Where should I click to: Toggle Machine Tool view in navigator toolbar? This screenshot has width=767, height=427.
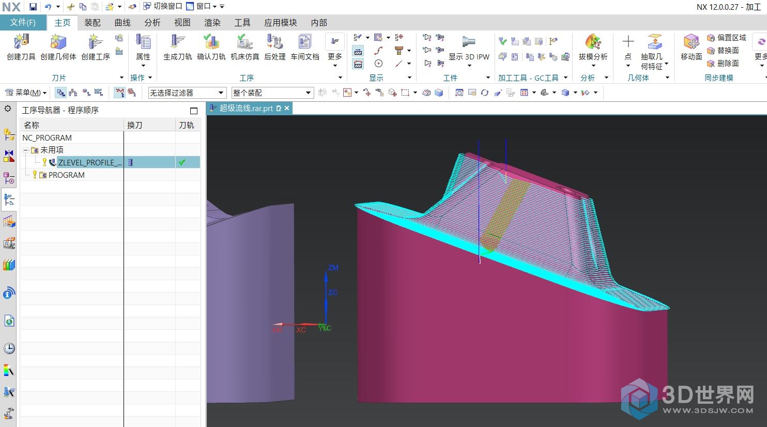73,93
